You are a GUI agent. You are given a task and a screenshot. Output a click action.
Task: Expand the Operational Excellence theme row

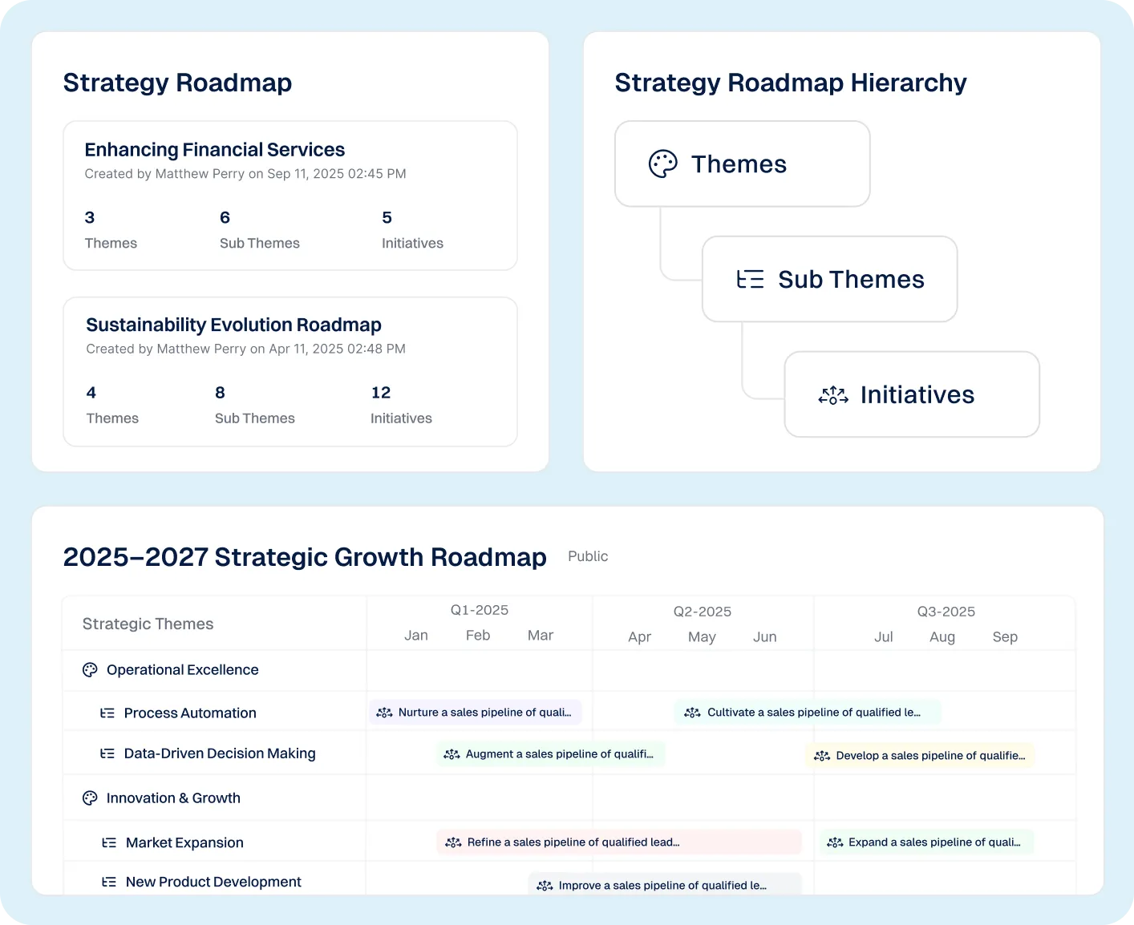183,670
